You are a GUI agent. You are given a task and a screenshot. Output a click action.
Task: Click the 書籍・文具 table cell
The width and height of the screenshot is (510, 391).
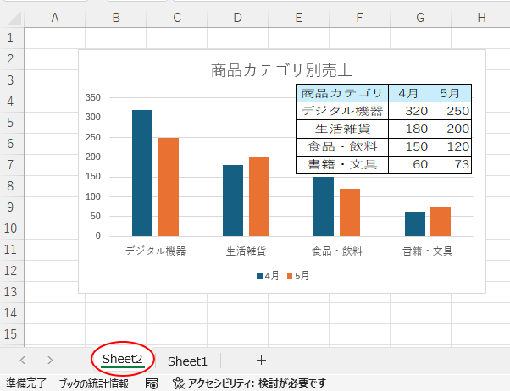click(342, 165)
